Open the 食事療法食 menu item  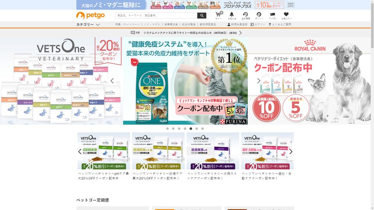click(x=171, y=24)
